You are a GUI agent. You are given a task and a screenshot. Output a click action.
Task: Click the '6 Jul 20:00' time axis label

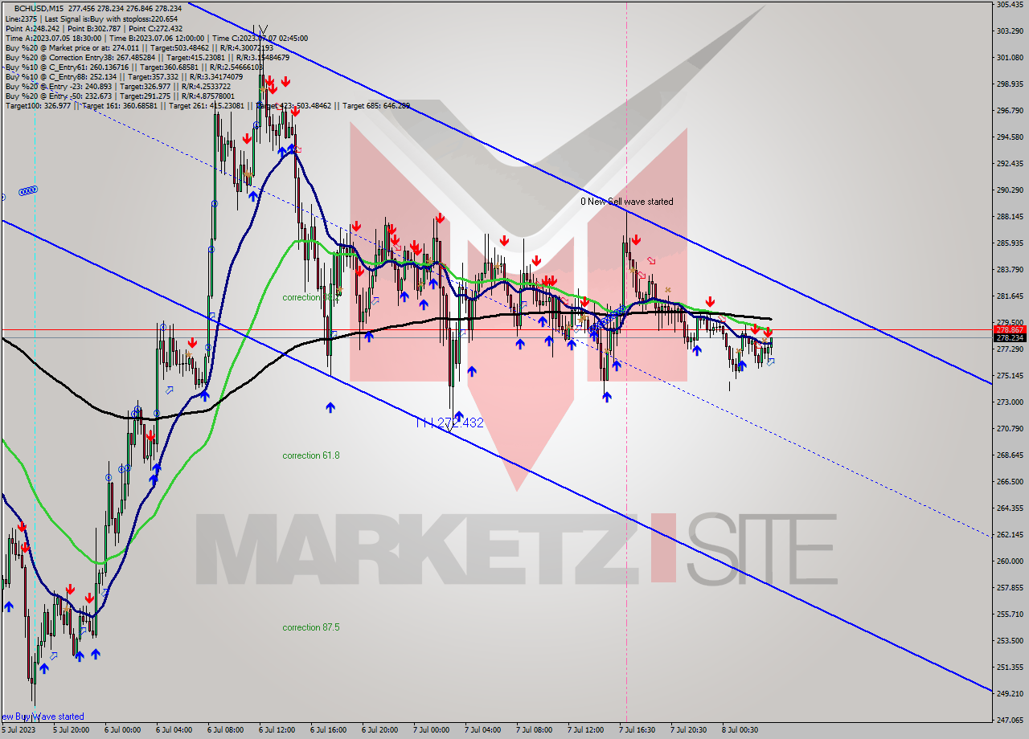[380, 731]
